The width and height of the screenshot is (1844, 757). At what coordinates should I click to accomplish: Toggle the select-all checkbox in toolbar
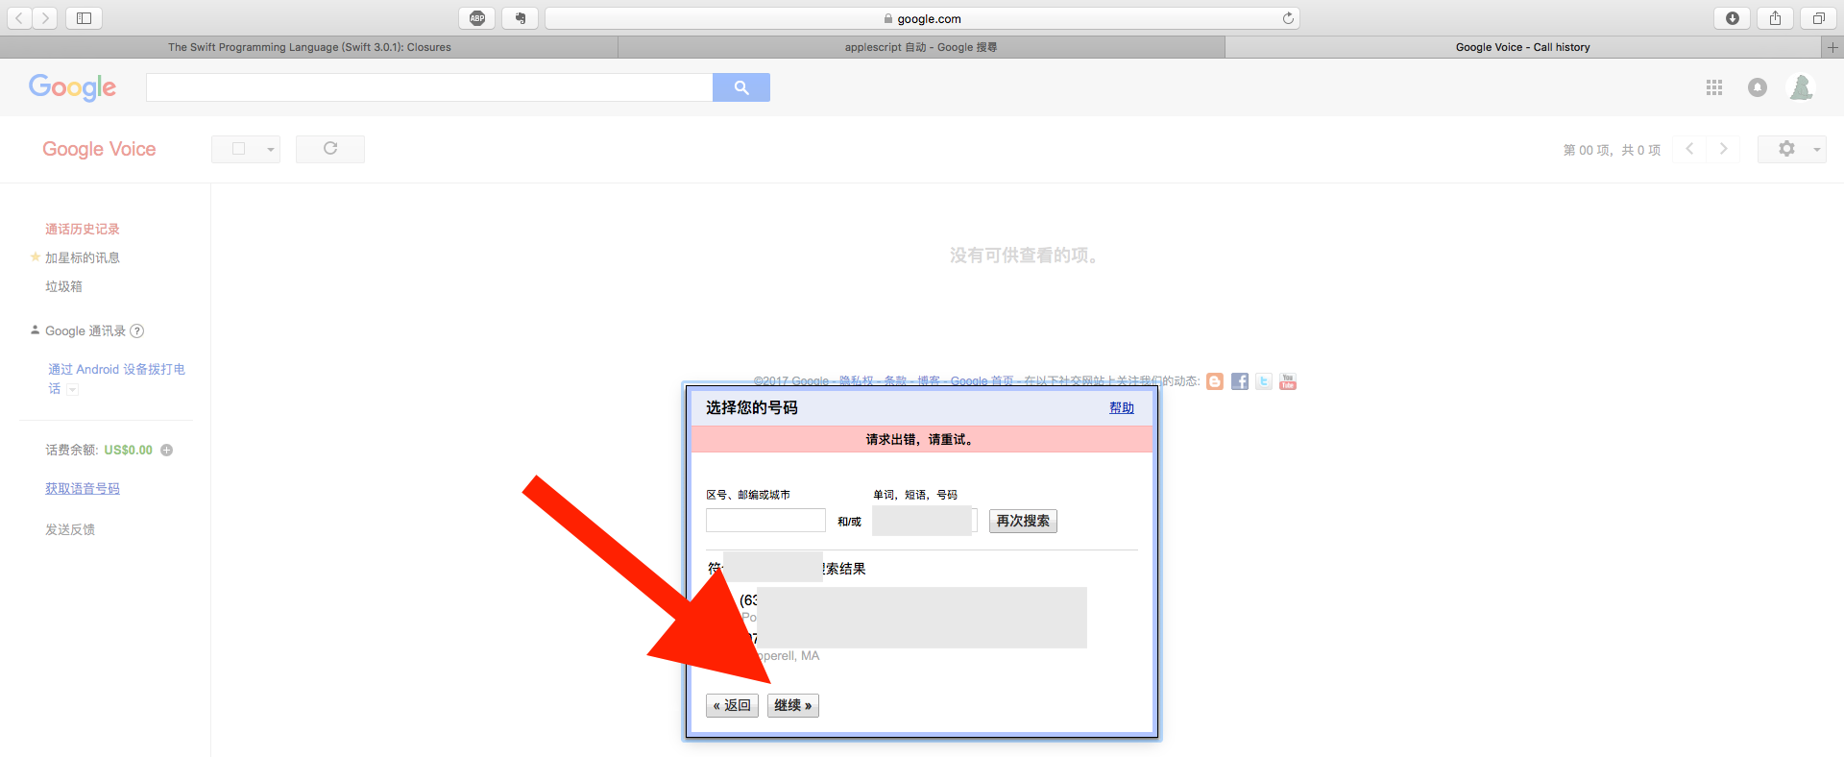(239, 149)
